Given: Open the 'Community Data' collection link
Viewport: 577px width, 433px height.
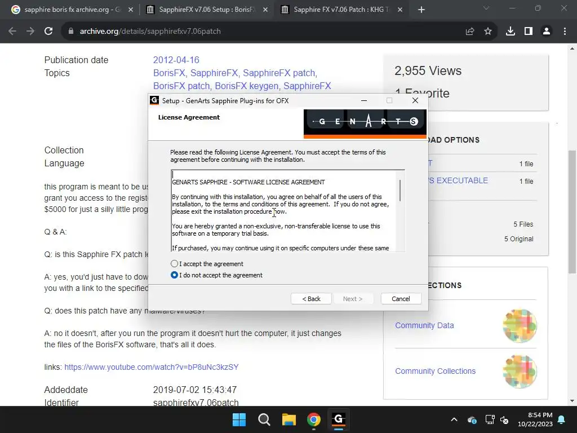Looking at the screenshot, I should [424, 325].
